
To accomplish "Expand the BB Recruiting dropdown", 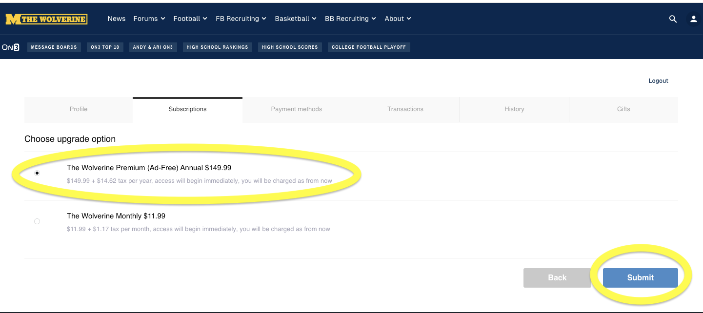I will tap(350, 19).
